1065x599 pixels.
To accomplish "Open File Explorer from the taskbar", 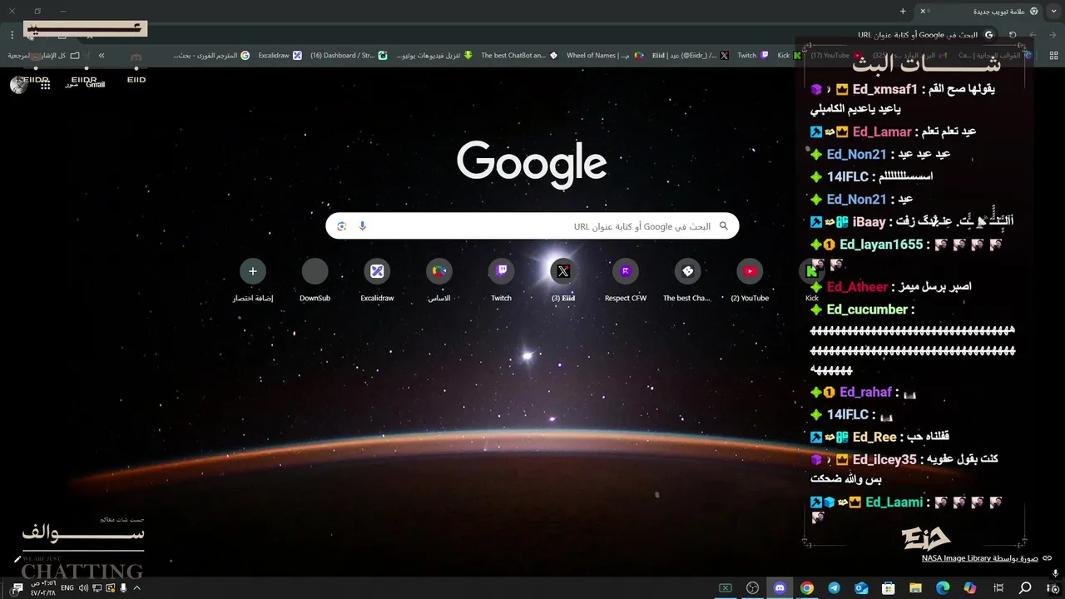I will pos(915,588).
